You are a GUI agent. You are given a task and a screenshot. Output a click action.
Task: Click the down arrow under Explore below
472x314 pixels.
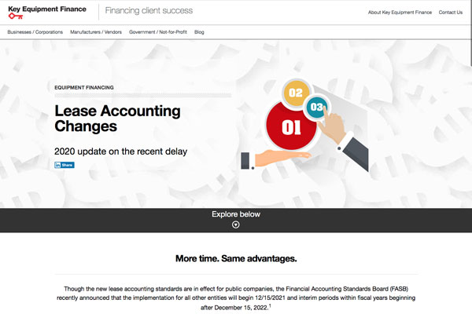point(236,225)
